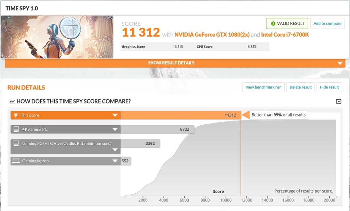Open View benchmark run
350x211 pixels.
(x=264, y=87)
